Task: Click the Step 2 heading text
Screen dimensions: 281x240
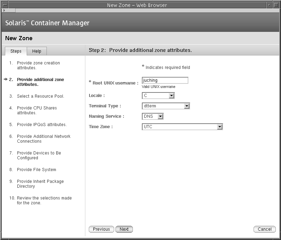Action: tap(140, 50)
